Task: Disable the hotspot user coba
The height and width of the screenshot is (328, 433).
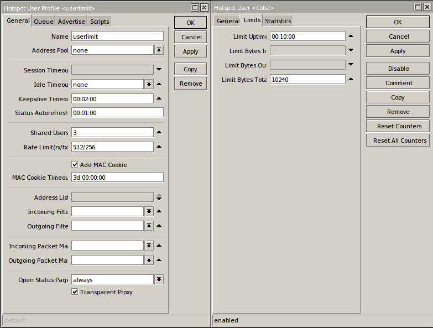Action: coord(398,69)
